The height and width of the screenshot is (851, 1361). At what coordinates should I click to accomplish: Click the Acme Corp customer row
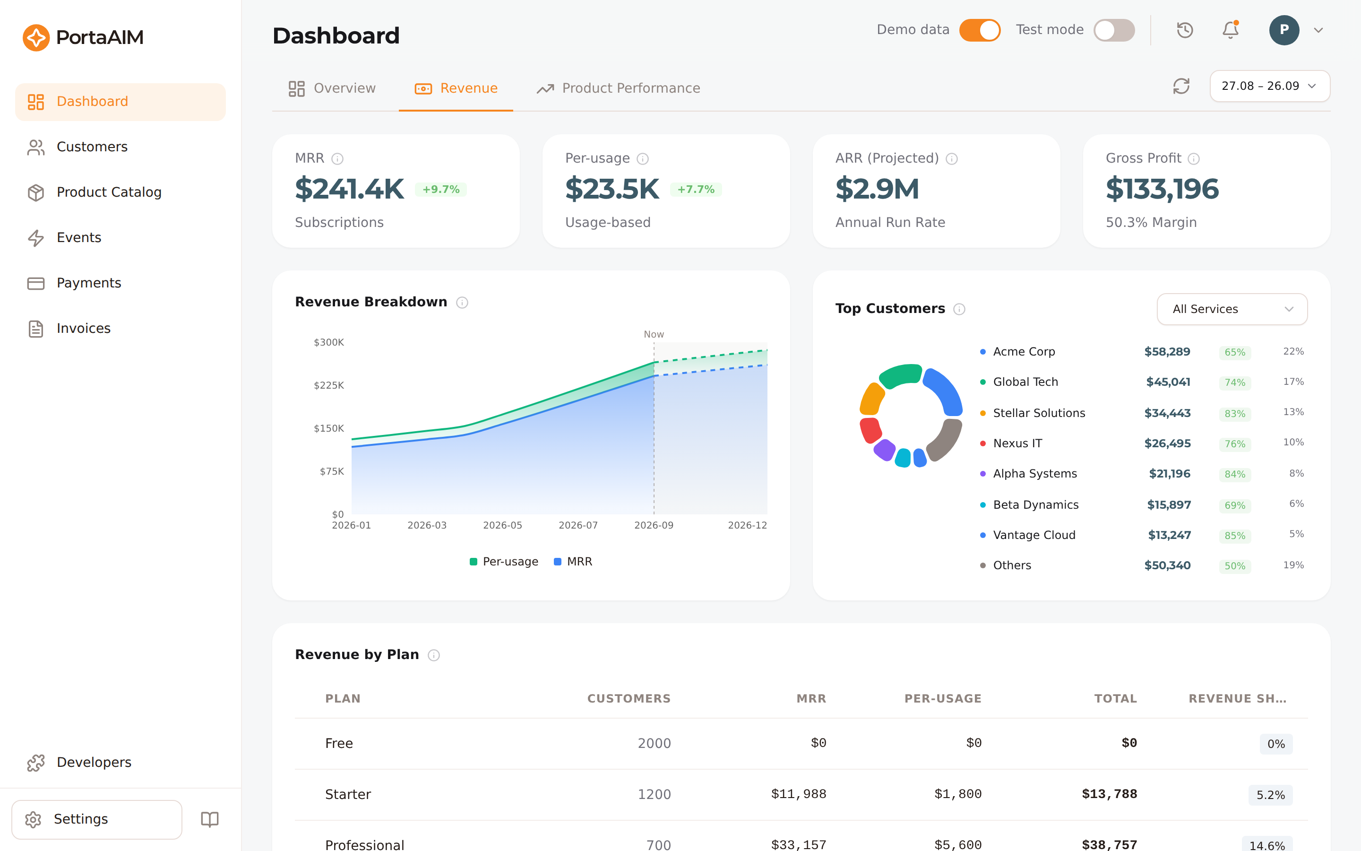pyautogui.click(x=1142, y=352)
